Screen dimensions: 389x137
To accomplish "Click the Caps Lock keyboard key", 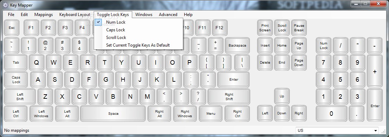I will point(16,80).
